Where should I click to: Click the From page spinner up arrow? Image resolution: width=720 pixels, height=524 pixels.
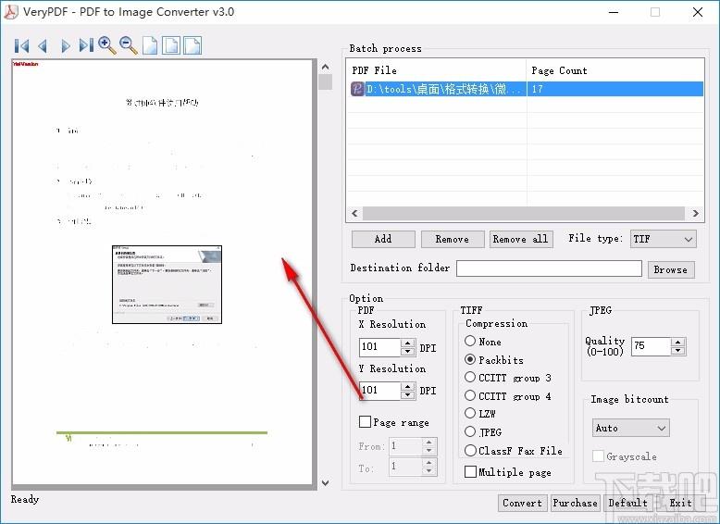428,443
